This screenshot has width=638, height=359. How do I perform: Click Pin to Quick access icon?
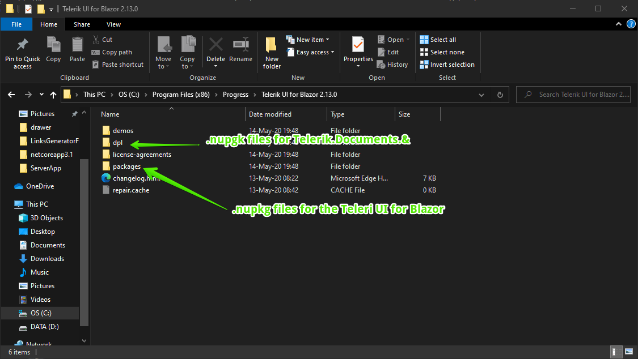point(22,44)
